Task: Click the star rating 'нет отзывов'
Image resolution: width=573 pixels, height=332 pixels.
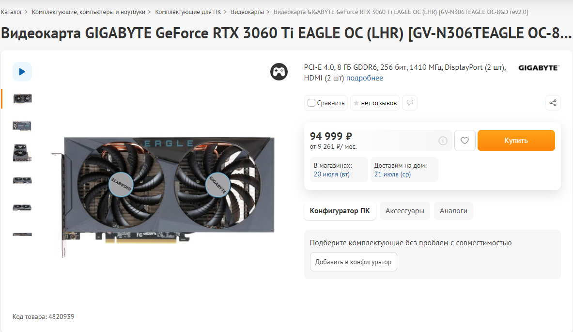Action: [375, 103]
